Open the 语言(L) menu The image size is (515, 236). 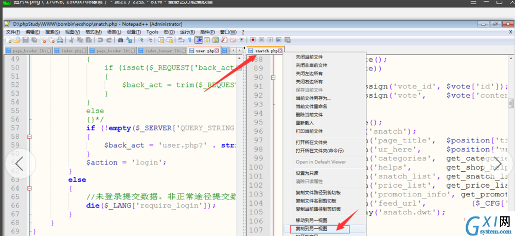tap(114, 32)
